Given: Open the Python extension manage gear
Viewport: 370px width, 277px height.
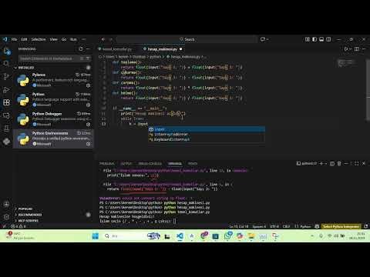Looking at the screenshot, I should point(88,105).
